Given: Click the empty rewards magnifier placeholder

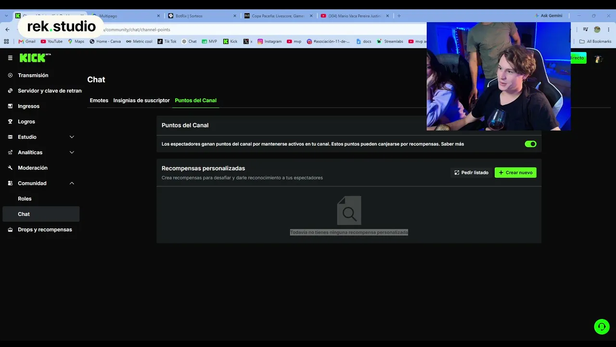Looking at the screenshot, I should (349, 211).
